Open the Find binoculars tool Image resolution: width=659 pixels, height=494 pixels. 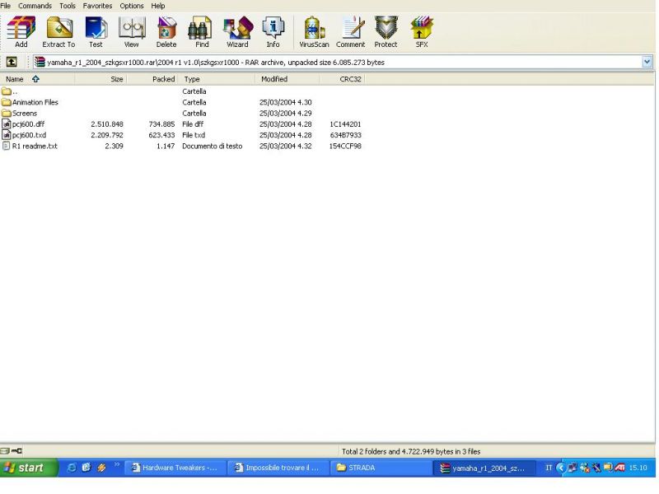[202, 32]
